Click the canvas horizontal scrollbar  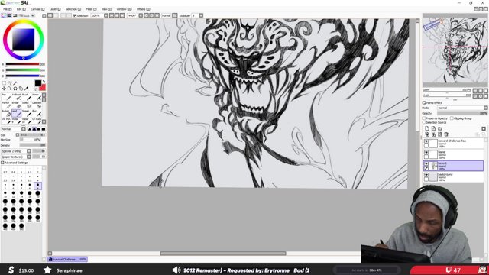(223, 254)
